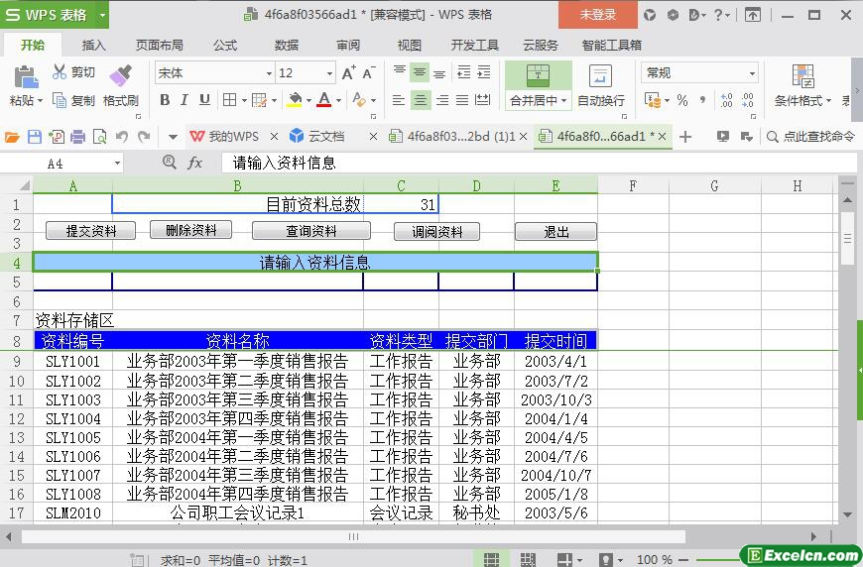This screenshot has width=863, height=567.
Task: Toggle Italic formatting button
Action: [185, 100]
